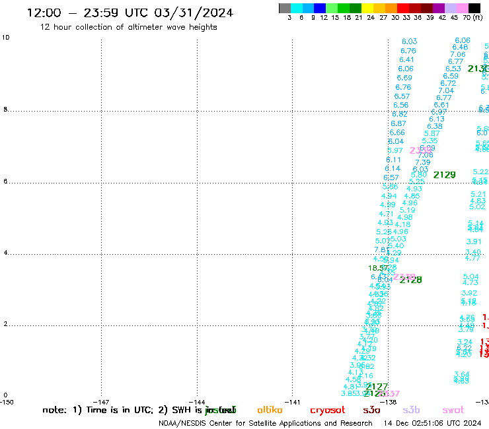Select the dark green 21 ft swatch
This screenshot has height=429, width=489.
tap(356, 8)
